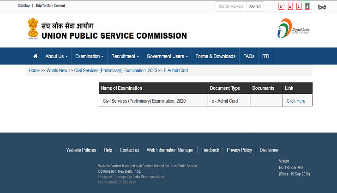Click the Search button
337x193 pixels.
[x=255, y=6]
